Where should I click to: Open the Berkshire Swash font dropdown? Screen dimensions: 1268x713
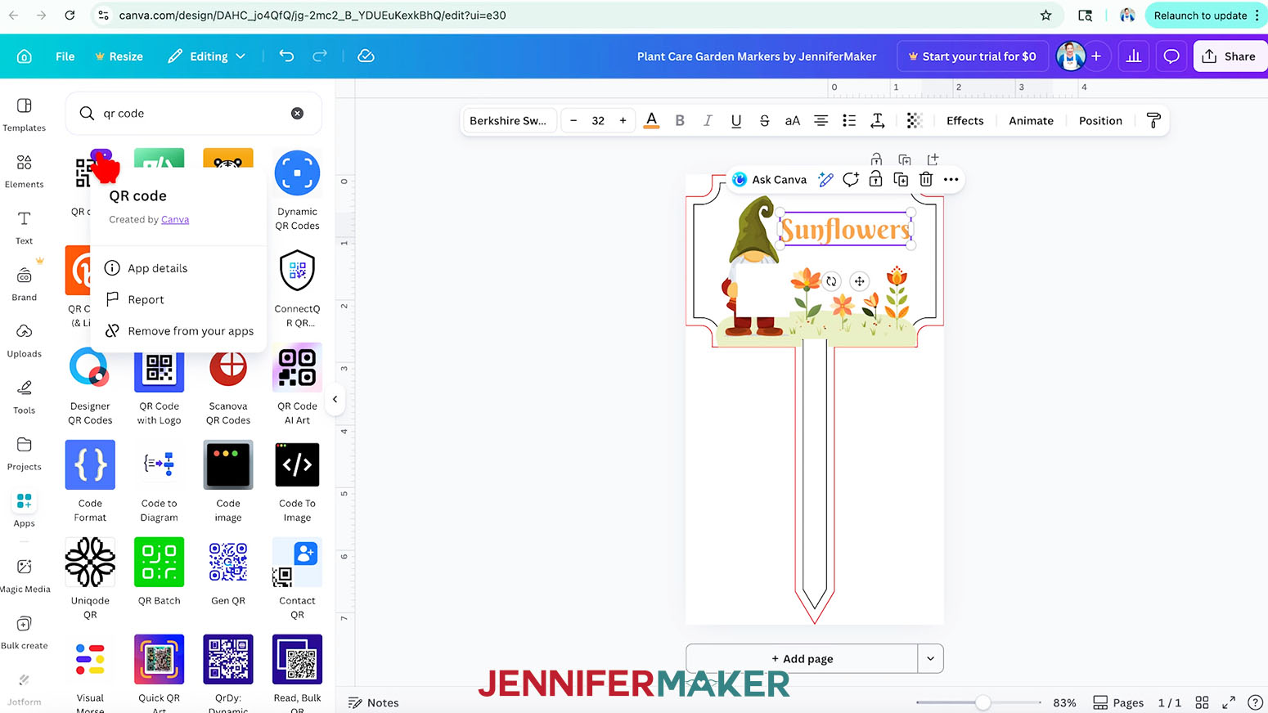(508, 120)
